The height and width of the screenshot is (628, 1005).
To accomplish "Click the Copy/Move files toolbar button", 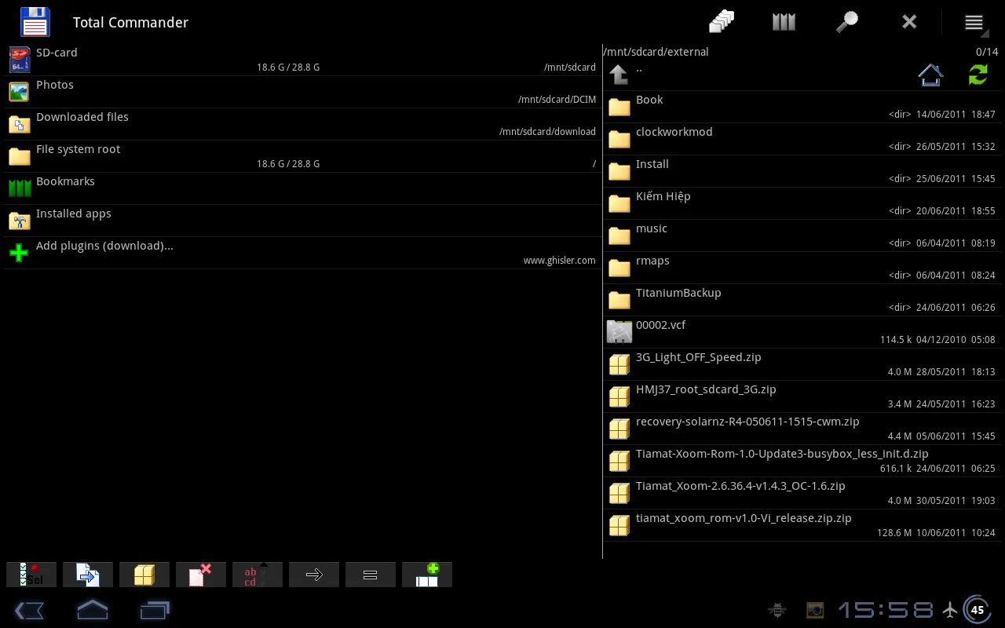I will click(88, 575).
